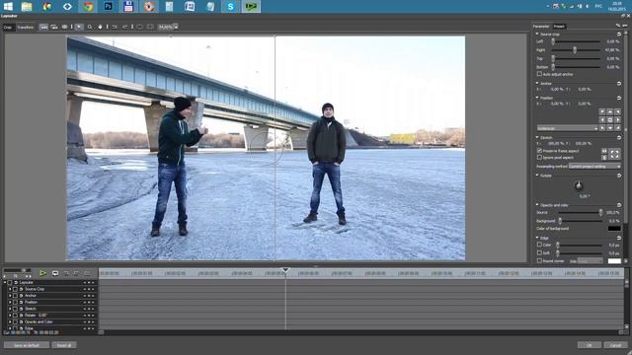This screenshot has height=355, width=632.
Task: Open the underscan guide dropdown in Position
Action: coord(567,128)
